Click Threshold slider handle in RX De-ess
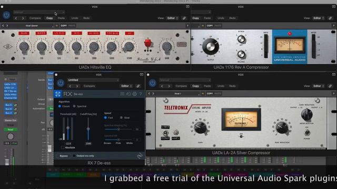Viewport: 337px width, 189px height. [68, 128]
